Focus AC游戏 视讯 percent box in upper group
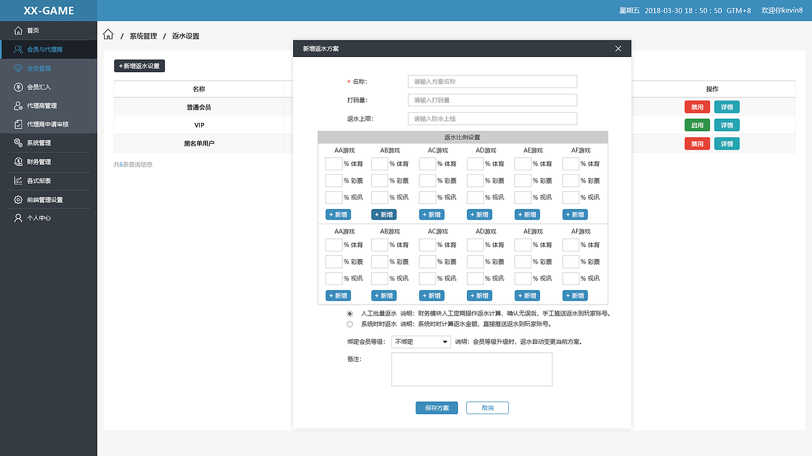This screenshot has width=812, height=456. point(428,198)
